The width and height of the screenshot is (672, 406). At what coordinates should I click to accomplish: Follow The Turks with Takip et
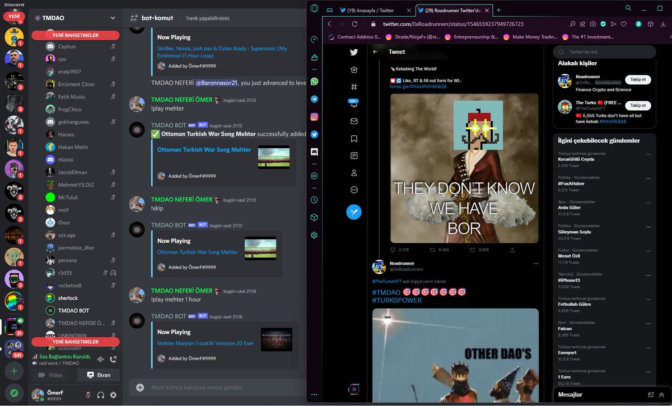tap(638, 105)
